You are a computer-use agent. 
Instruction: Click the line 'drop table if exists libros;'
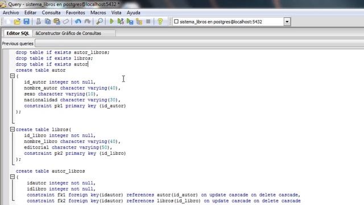pyautogui.click(x=54, y=58)
